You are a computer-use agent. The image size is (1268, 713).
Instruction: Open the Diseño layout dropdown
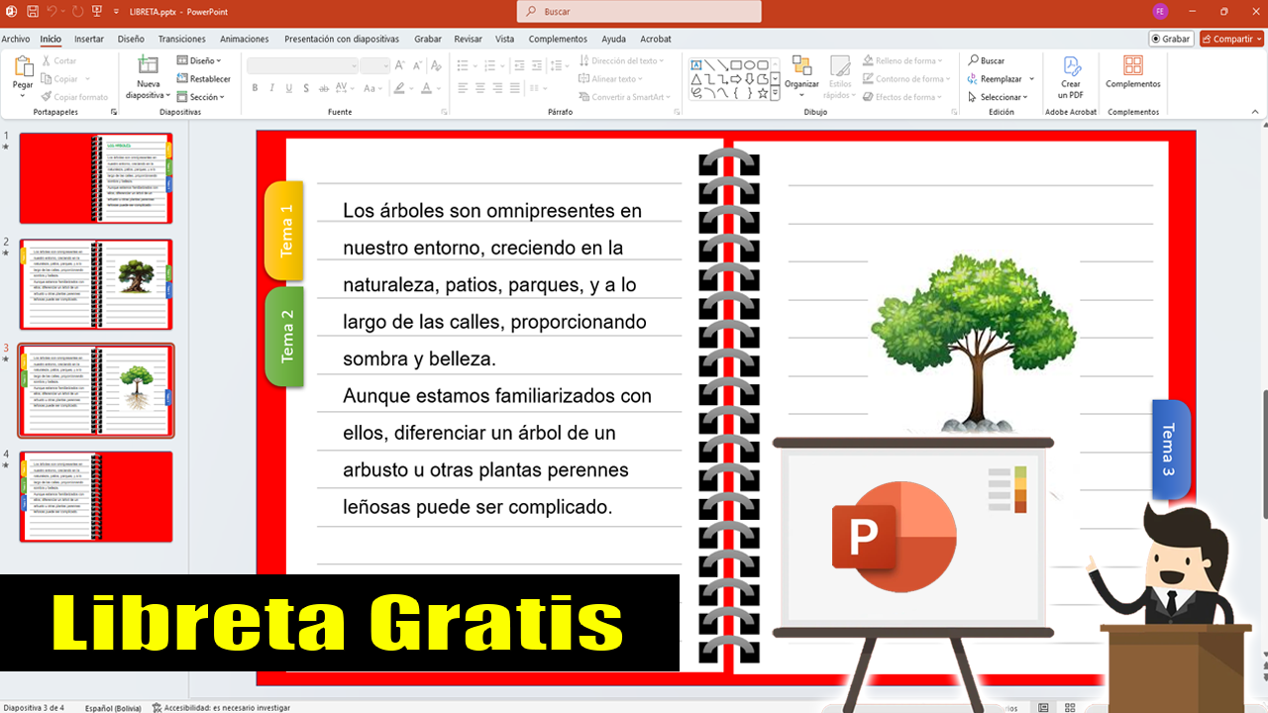pyautogui.click(x=201, y=60)
